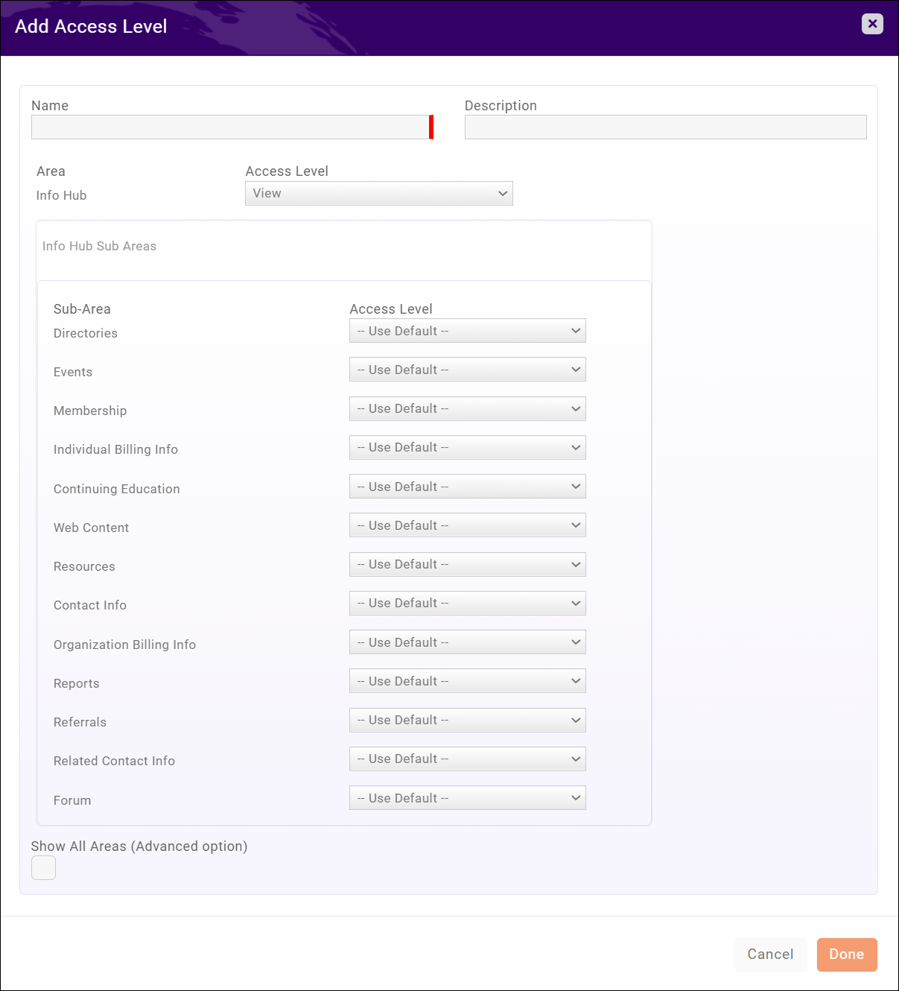Expand the Reports access level selector
Viewport: 899px width, 991px height.
click(x=467, y=680)
